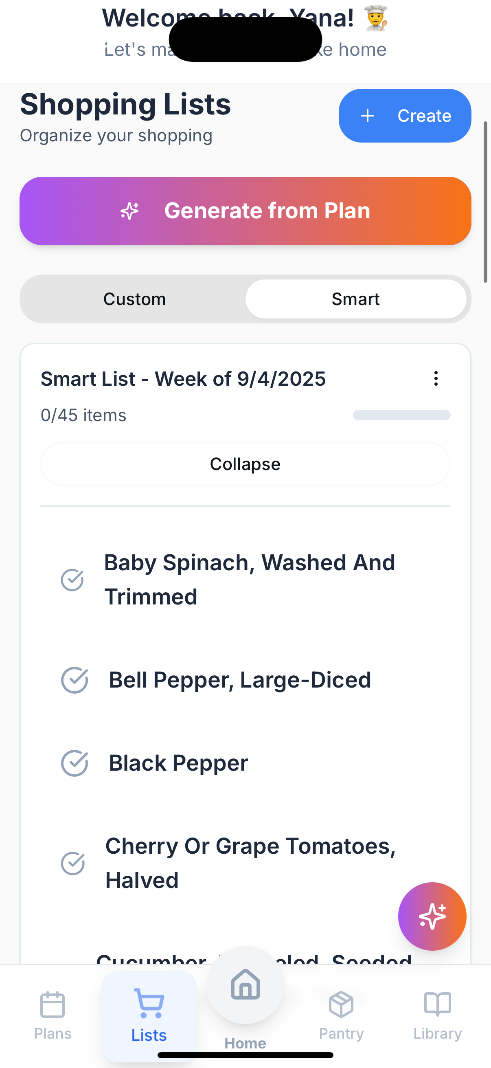Click the vertical scrollbar on the right edge
The width and height of the screenshot is (491, 1068).
[x=485, y=202]
